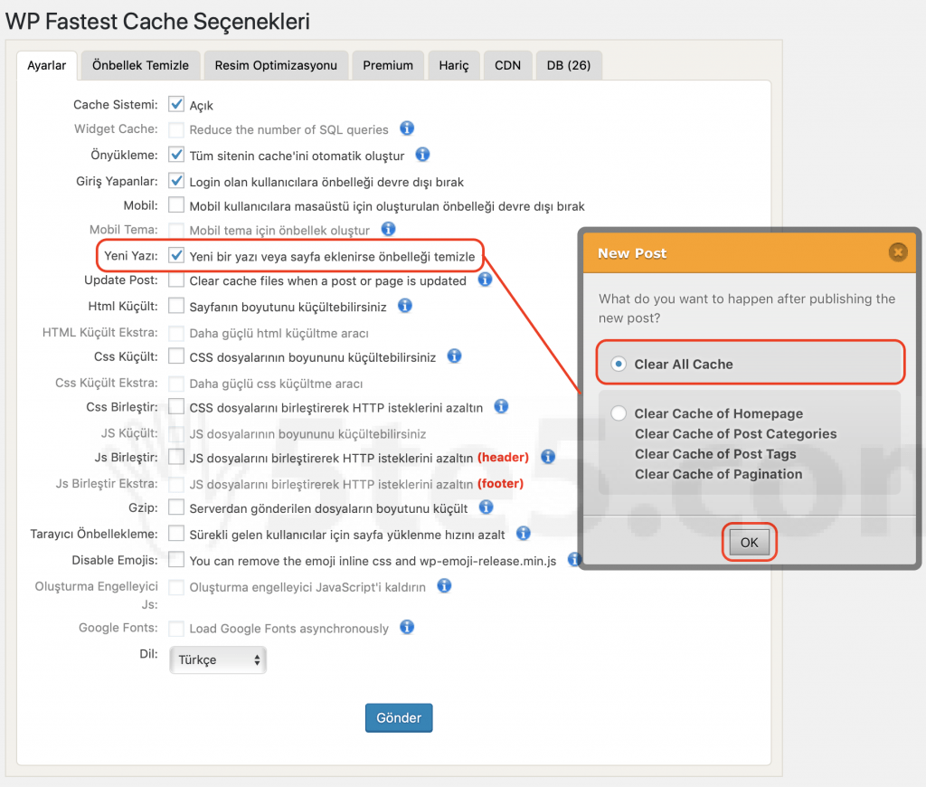Open the Resim Optimizasyonu tab
This screenshot has height=787, width=926.
tap(276, 65)
